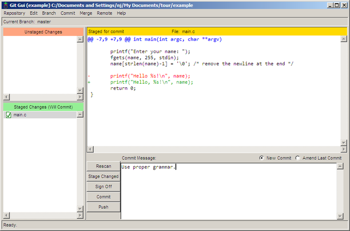
Task: Click staged list scroll left arrow
Action: [x=6, y=215]
